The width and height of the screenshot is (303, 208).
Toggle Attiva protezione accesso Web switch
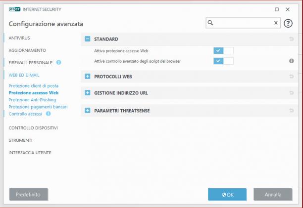point(223,51)
